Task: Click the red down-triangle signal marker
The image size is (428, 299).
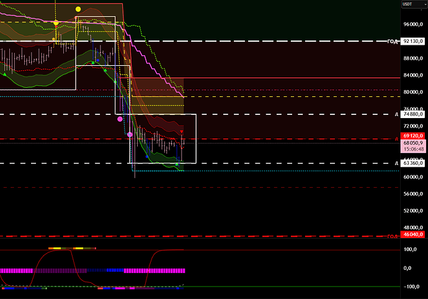Action: [x=182, y=132]
